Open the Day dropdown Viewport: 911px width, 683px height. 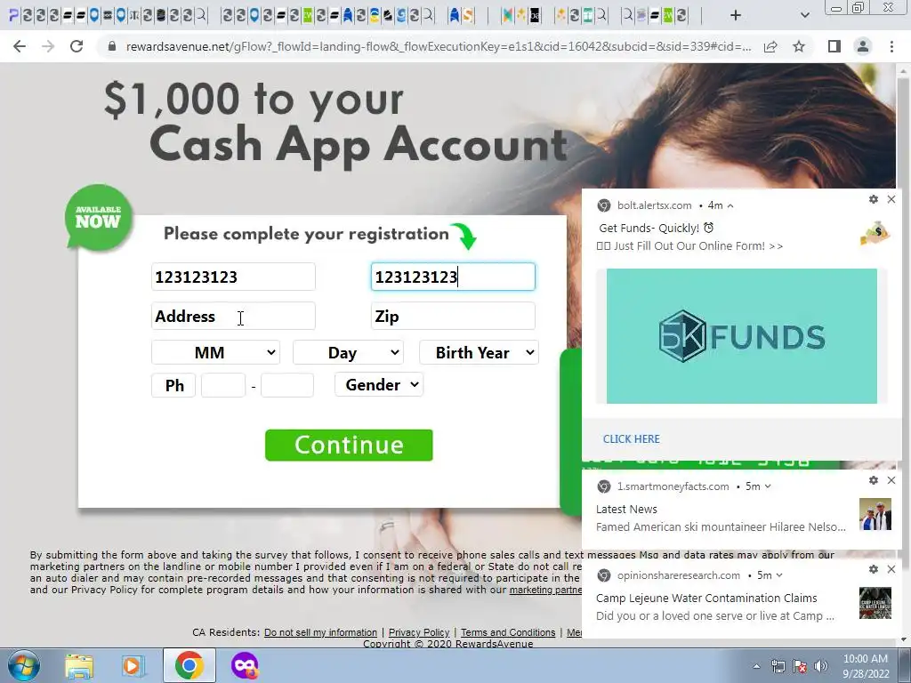coord(348,352)
